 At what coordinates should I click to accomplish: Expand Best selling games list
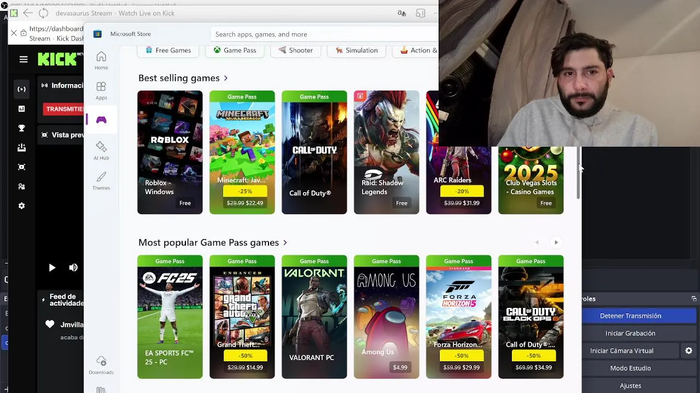coord(226,78)
